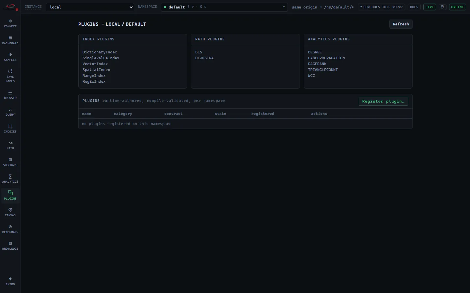Click the 'Plugins — Local / Default' page title

(x=112, y=24)
